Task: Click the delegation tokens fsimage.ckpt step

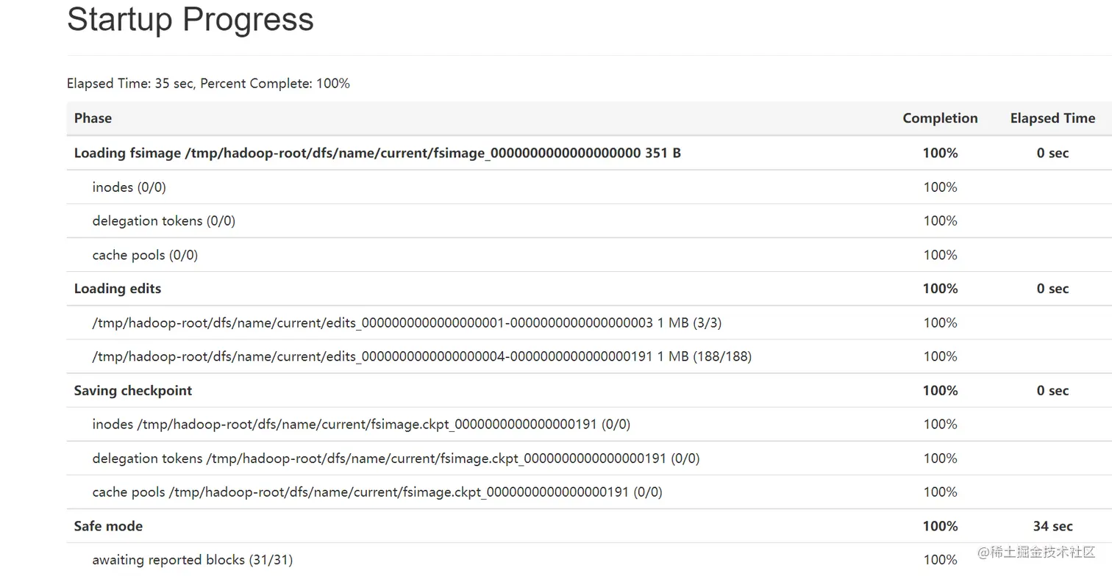Action: point(396,458)
